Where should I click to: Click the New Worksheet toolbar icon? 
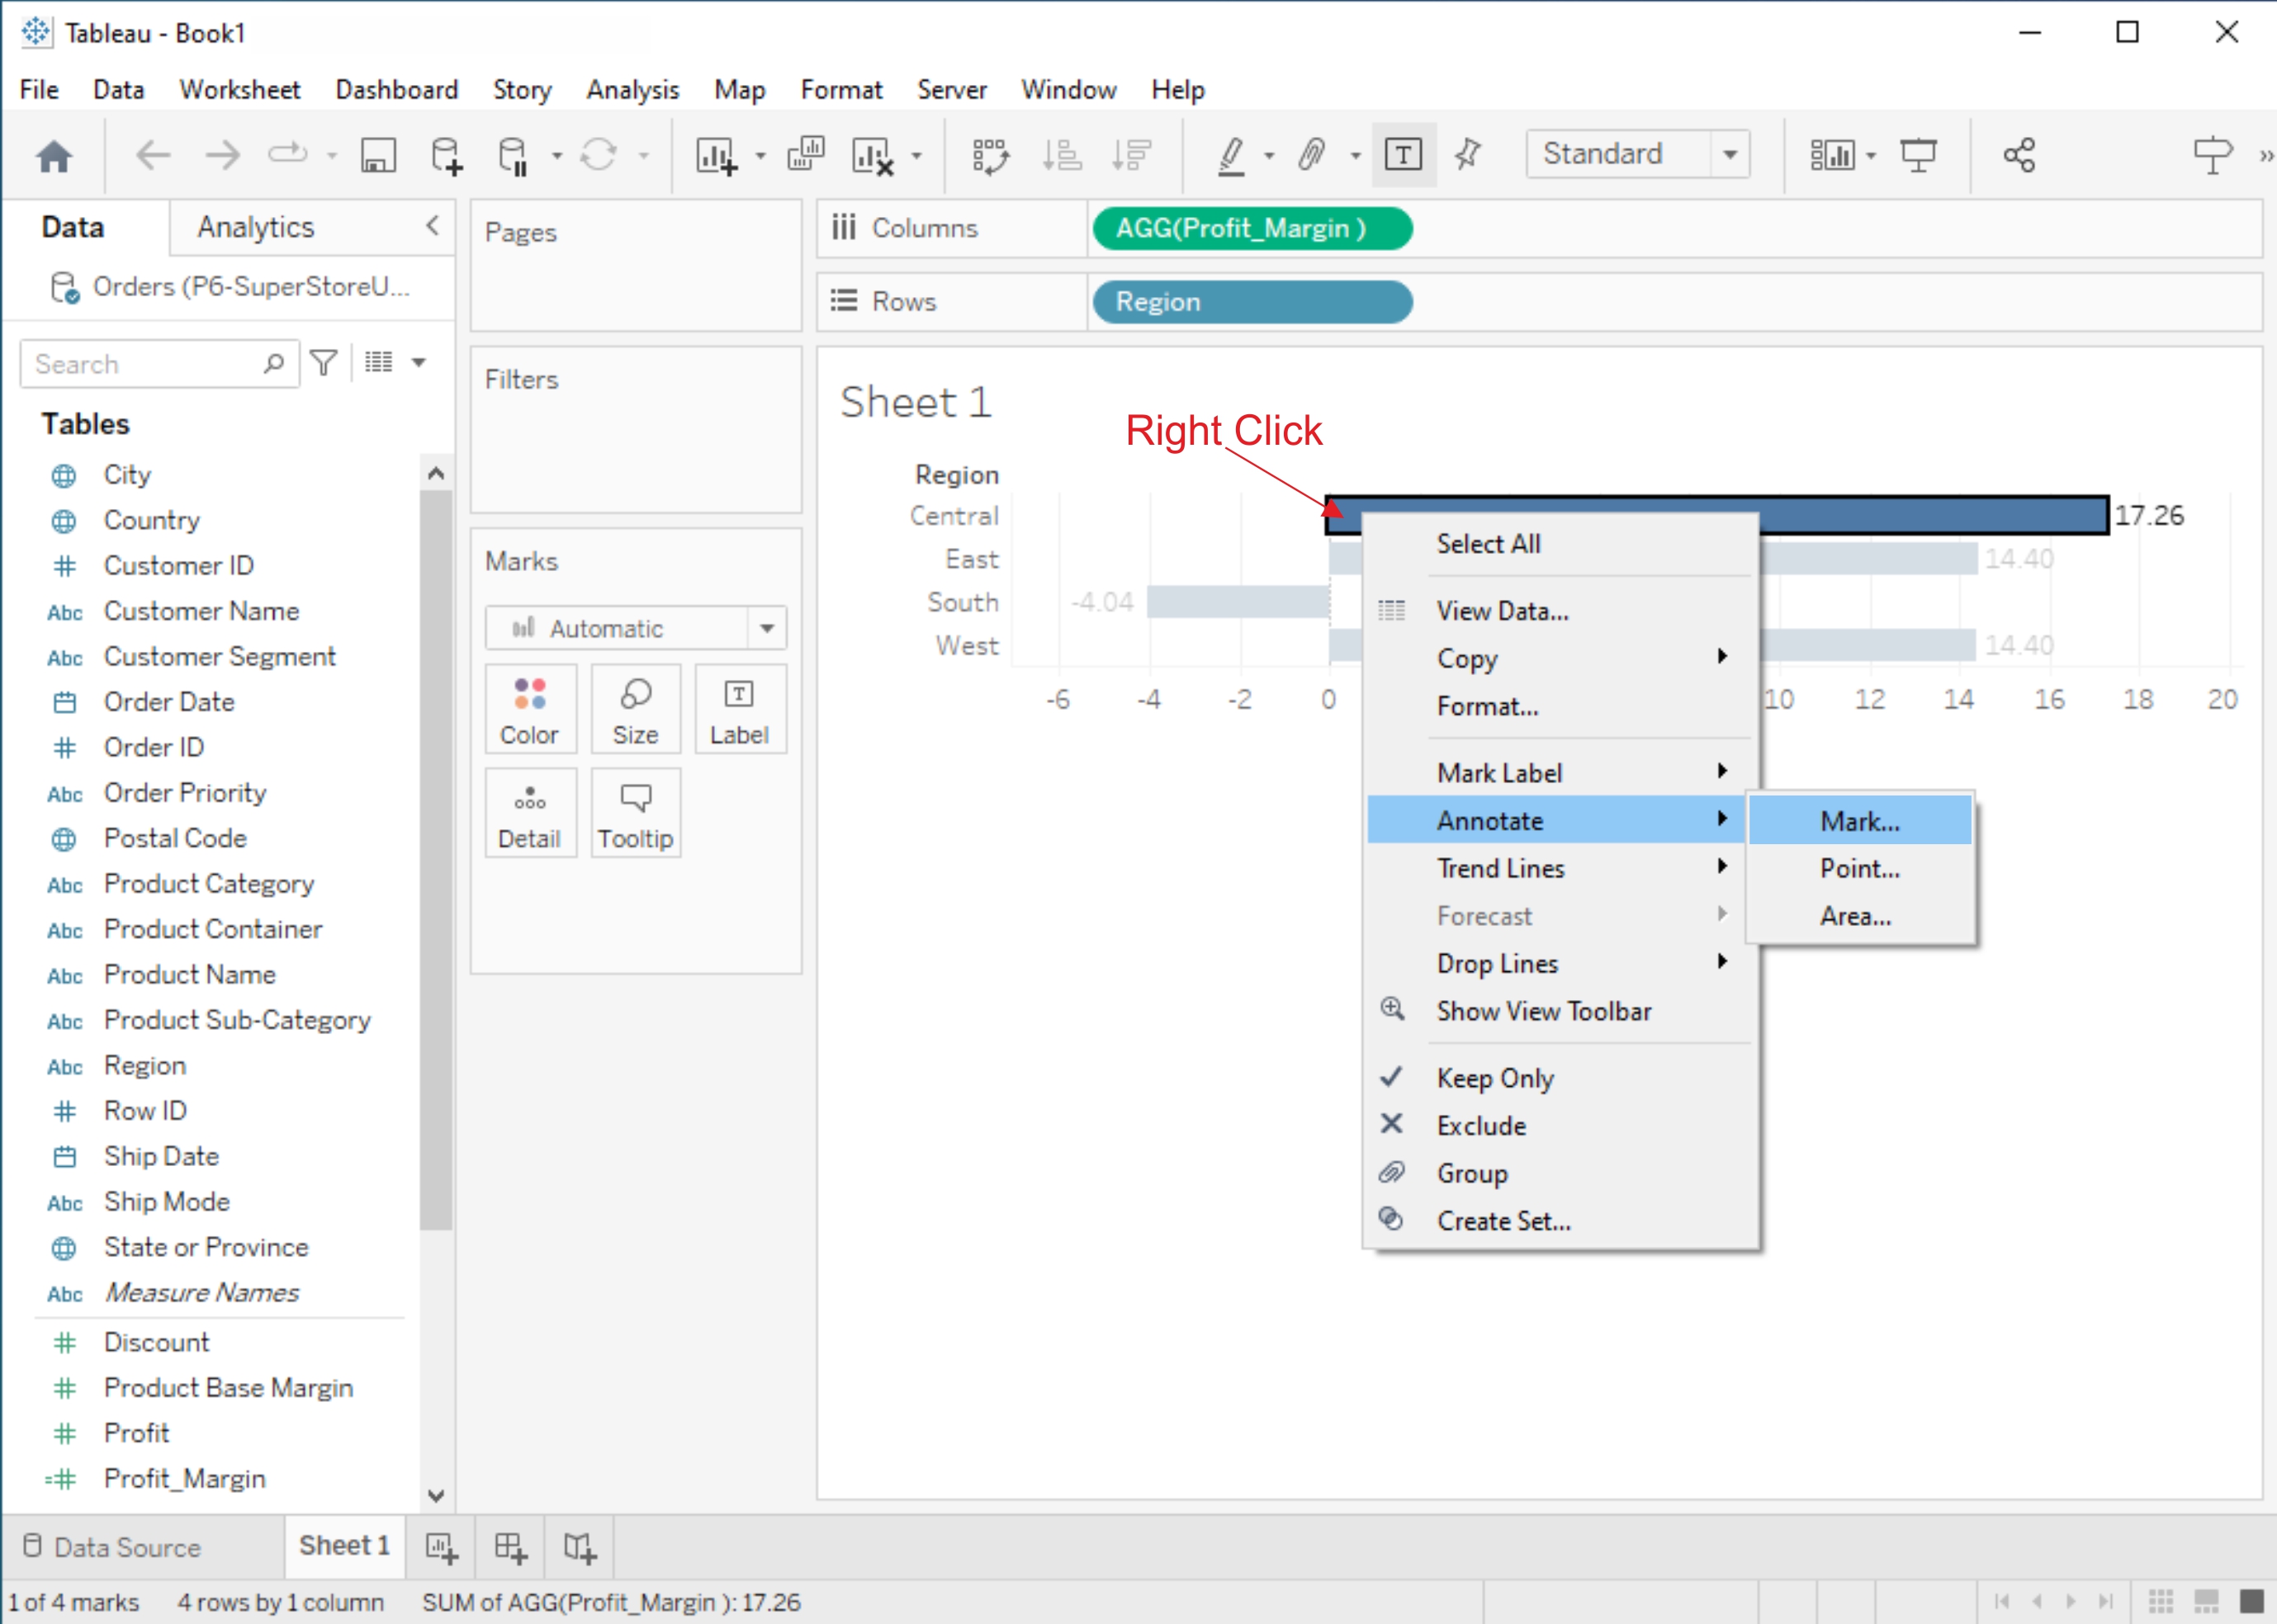(x=717, y=156)
